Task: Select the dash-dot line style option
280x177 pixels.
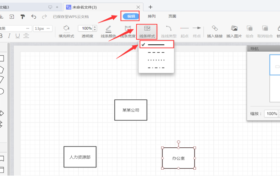Action: tap(156, 68)
